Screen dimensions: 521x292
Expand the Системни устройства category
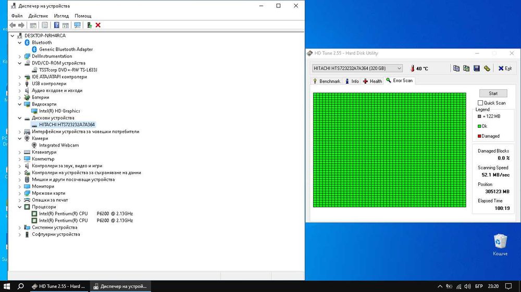pyautogui.click(x=20, y=228)
